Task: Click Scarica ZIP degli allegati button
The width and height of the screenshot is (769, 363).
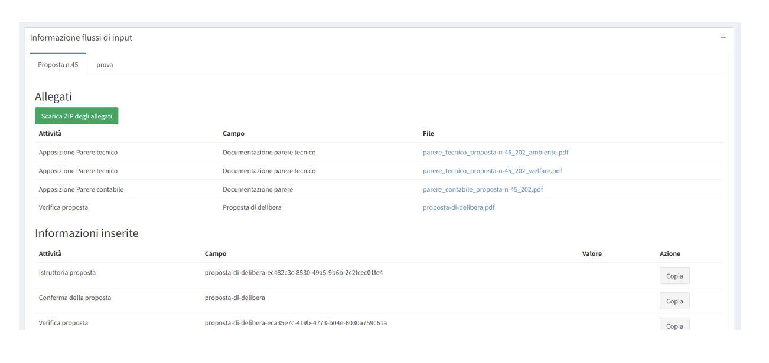Action: (x=77, y=116)
